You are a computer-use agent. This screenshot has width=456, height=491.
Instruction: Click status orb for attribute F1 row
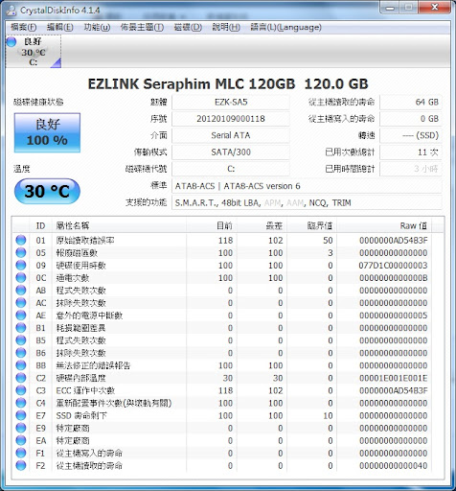click(x=21, y=453)
